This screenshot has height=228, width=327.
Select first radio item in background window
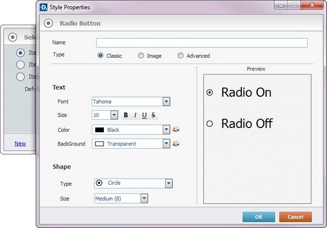click(x=21, y=53)
